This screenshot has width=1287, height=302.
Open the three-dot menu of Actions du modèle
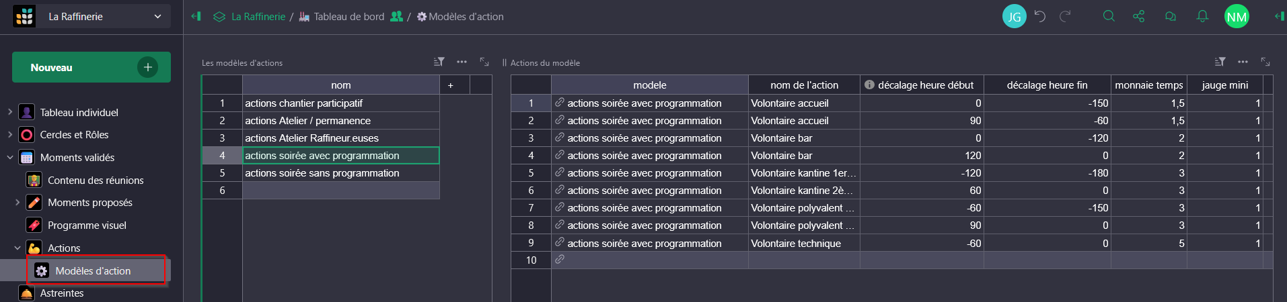tap(1243, 62)
